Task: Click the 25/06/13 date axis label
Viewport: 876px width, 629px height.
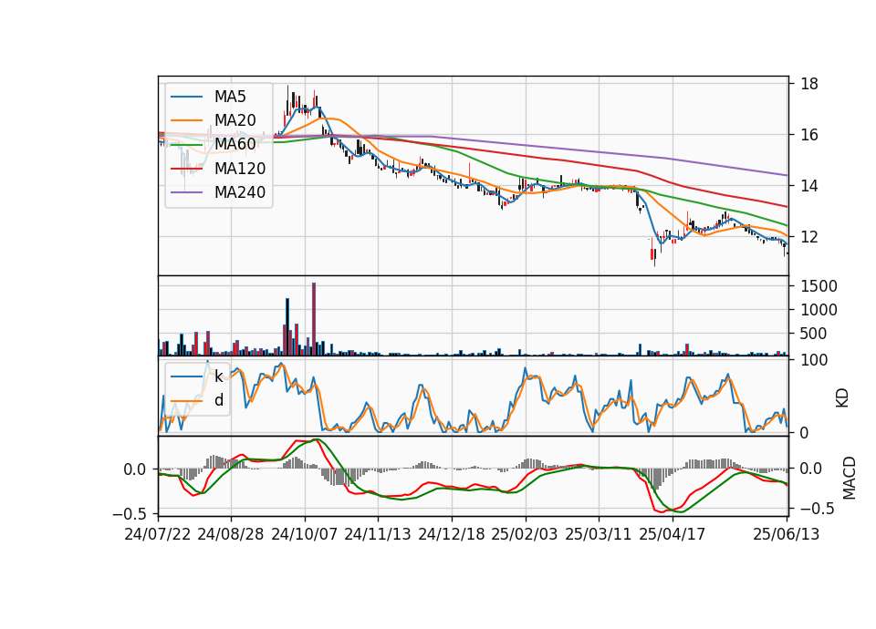Action: [787, 534]
